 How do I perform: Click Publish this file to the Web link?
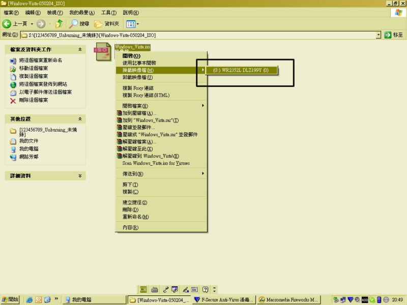pyautogui.click(x=43, y=84)
